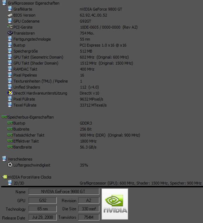Click the value 112 (v4.0)
Image resolution: width=203 pixels, height=223 pixels.
[89, 87]
